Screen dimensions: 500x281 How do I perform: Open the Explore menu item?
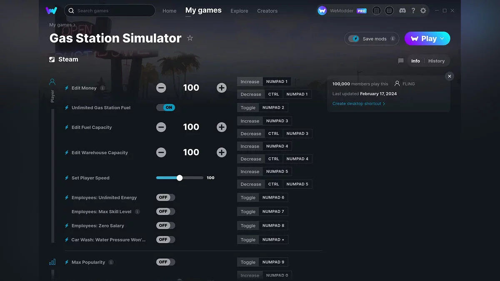pyautogui.click(x=239, y=11)
